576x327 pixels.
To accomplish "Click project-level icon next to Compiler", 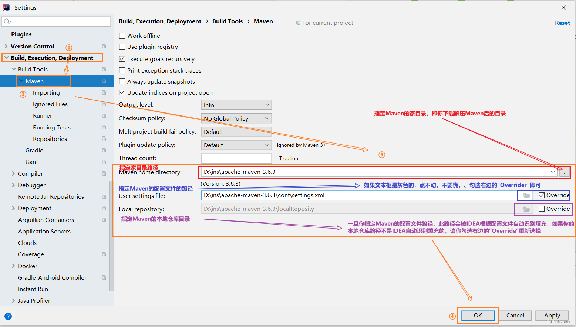I will click(x=104, y=173).
